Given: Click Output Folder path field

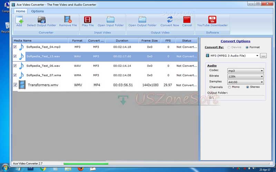Looking at the screenshot, I should (x=236, y=97).
